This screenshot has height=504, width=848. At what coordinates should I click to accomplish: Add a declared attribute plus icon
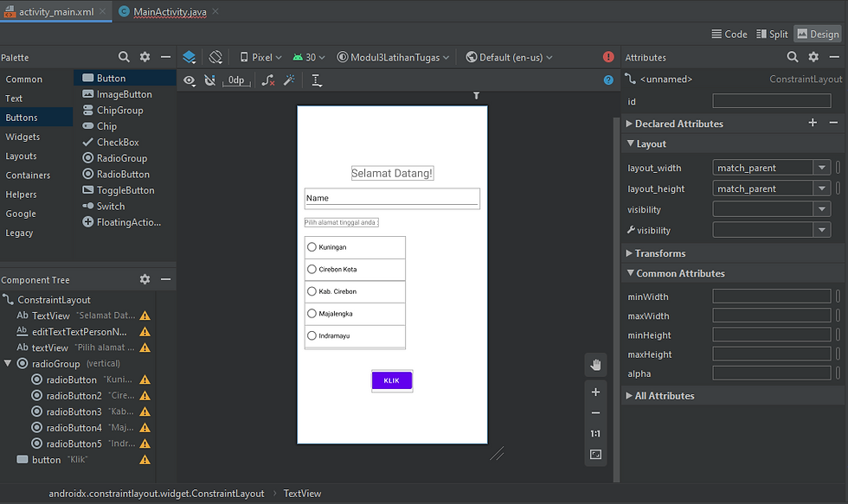coord(813,123)
